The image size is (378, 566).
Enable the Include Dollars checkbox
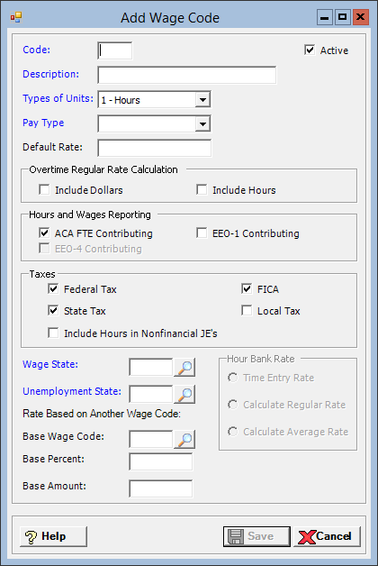pyautogui.click(x=44, y=189)
